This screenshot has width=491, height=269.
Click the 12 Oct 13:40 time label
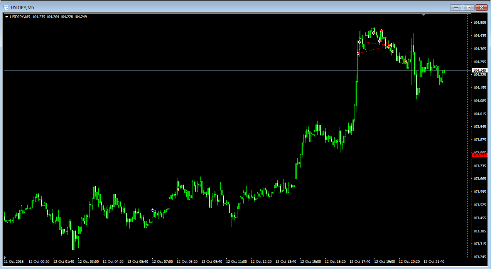tap(286, 262)
